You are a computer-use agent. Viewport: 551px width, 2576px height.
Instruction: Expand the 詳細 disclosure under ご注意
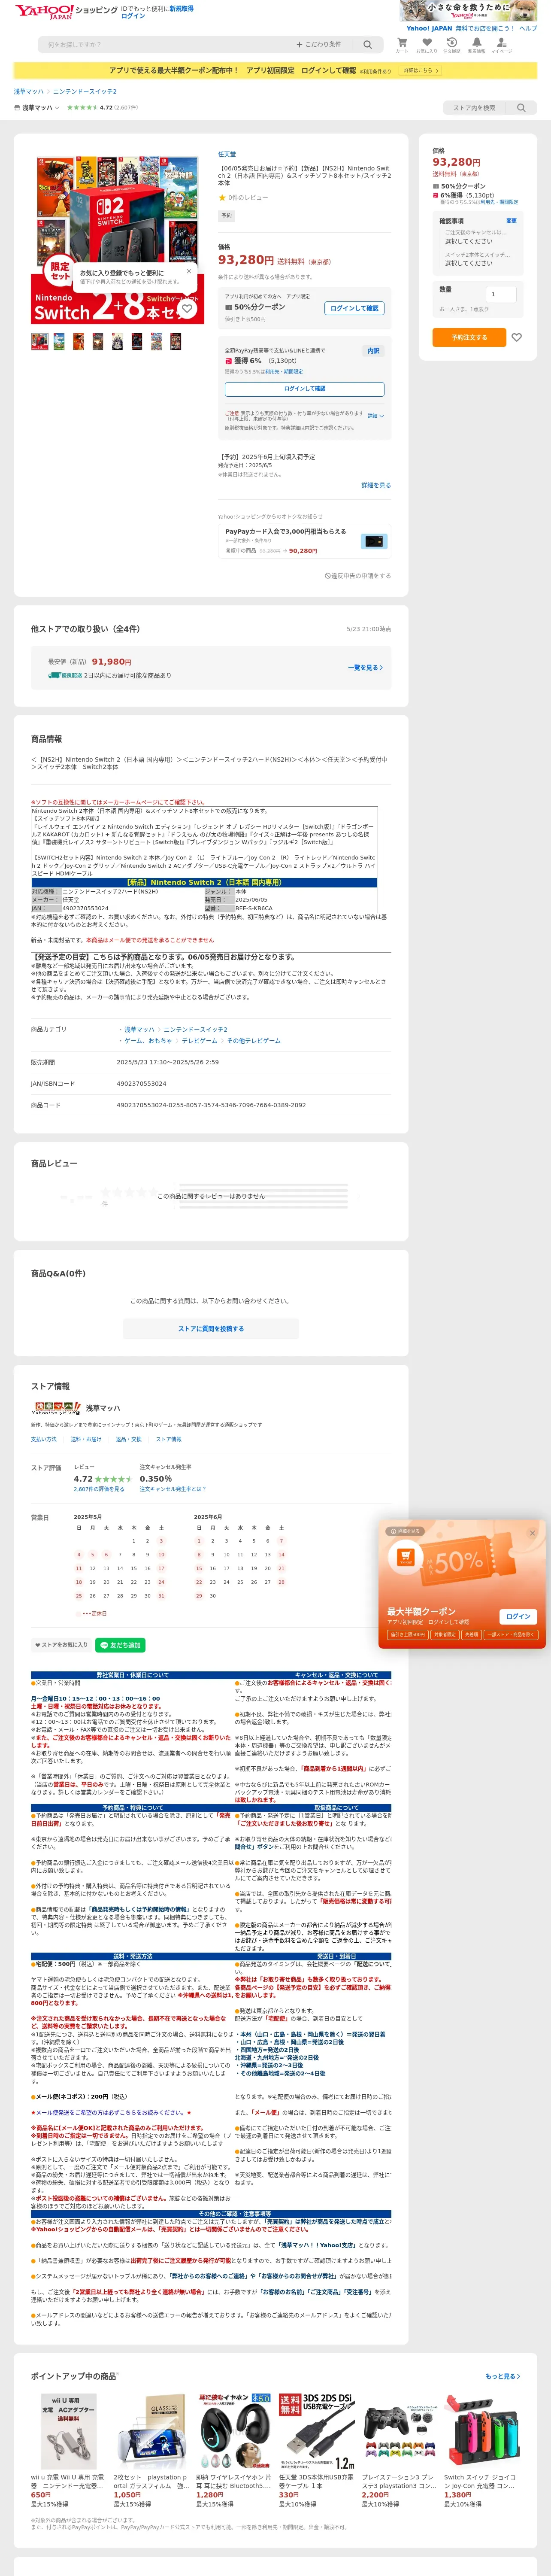375,415
